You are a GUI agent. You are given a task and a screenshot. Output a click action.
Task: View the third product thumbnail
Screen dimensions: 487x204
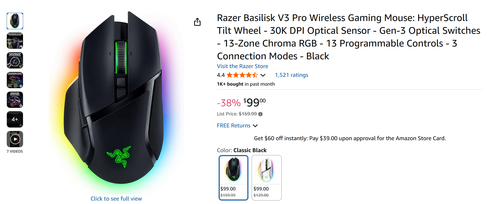pyautogui.click(x=15, y=60)
